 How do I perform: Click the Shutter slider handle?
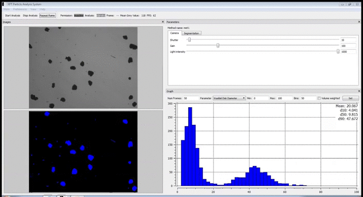(x=189, y=40)
